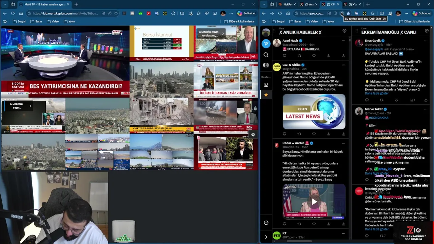The width and height of the screenshot is (434, 244).
Task: Click Sohbet et Copilot button in left browser
Action: coord(246,13)
